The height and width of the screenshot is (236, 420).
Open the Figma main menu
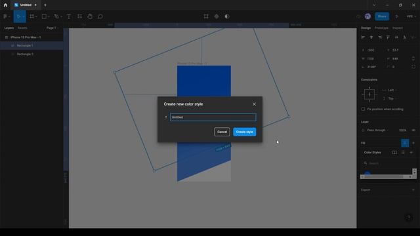[x=5, y=16]
